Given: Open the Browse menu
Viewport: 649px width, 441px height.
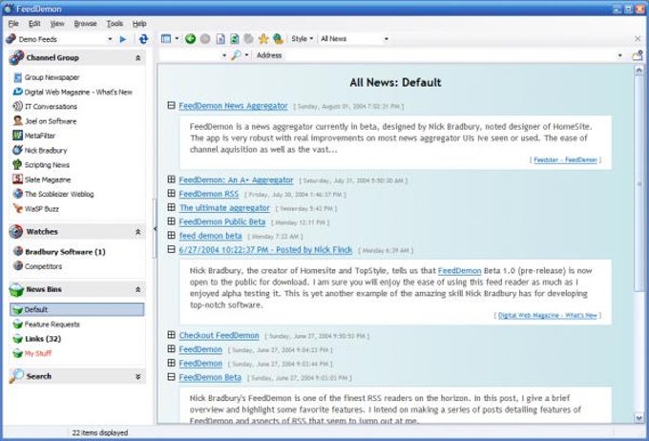Looking at the screenshot, I should point(85,24).
